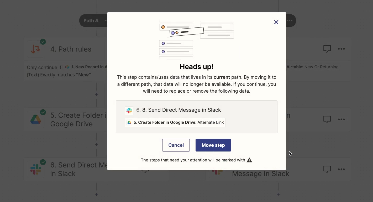Image resolution: width=373 pixels, height=202 pixels.
Task: Click the warning triangle icon in the dialog
Action: click(249, 160)
